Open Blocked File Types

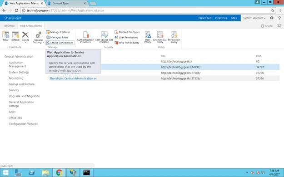click(x=127, y=32)
